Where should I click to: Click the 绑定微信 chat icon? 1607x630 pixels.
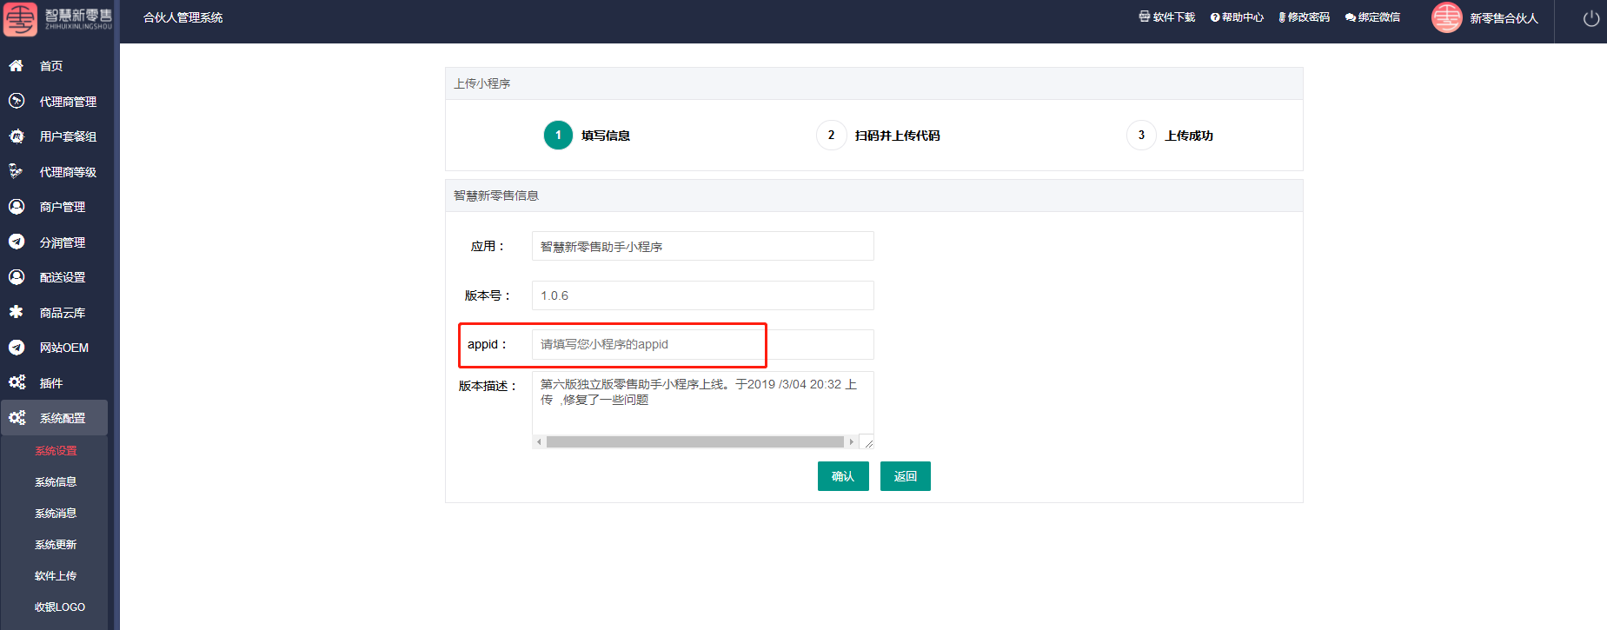(x=1351, y=17)
